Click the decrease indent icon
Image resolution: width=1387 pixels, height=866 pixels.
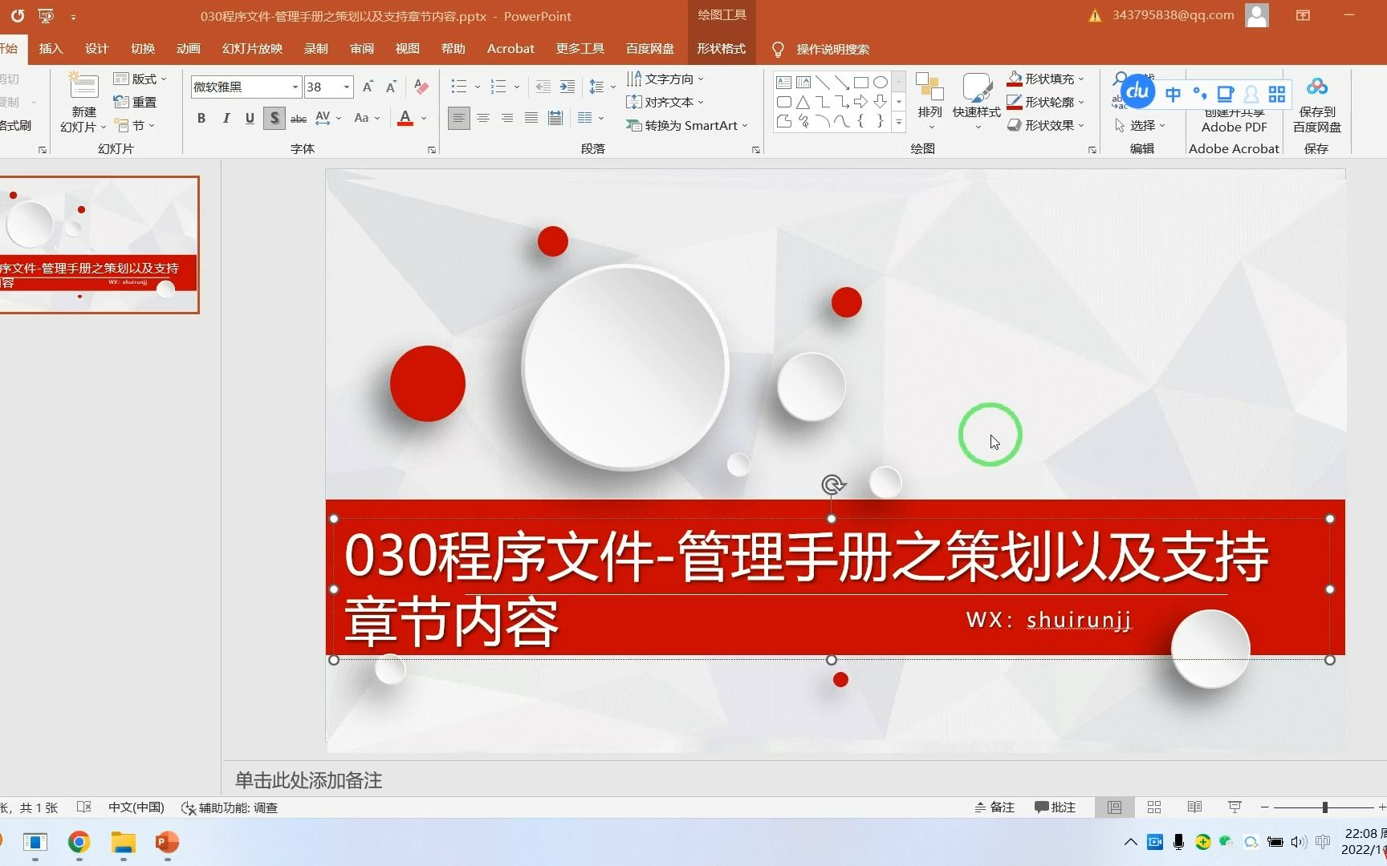tap(543, 87)
